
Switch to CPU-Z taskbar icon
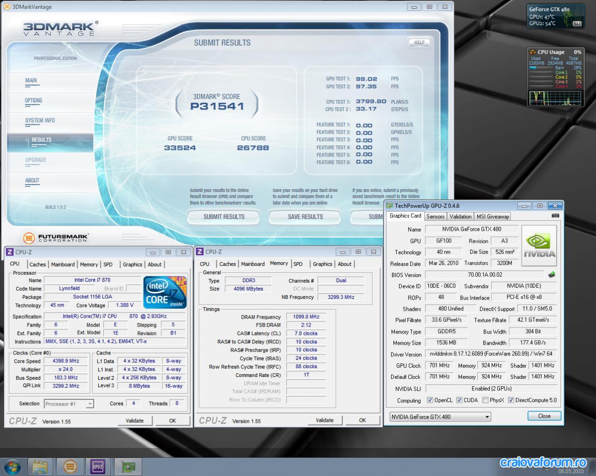click(x=98, y=466)
